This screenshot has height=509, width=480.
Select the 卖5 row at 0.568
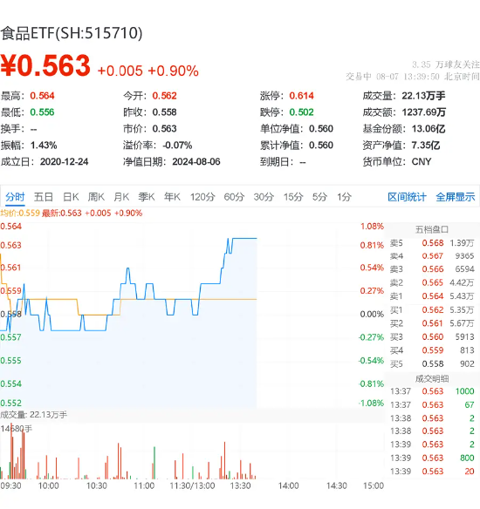(x=432, y=243)
